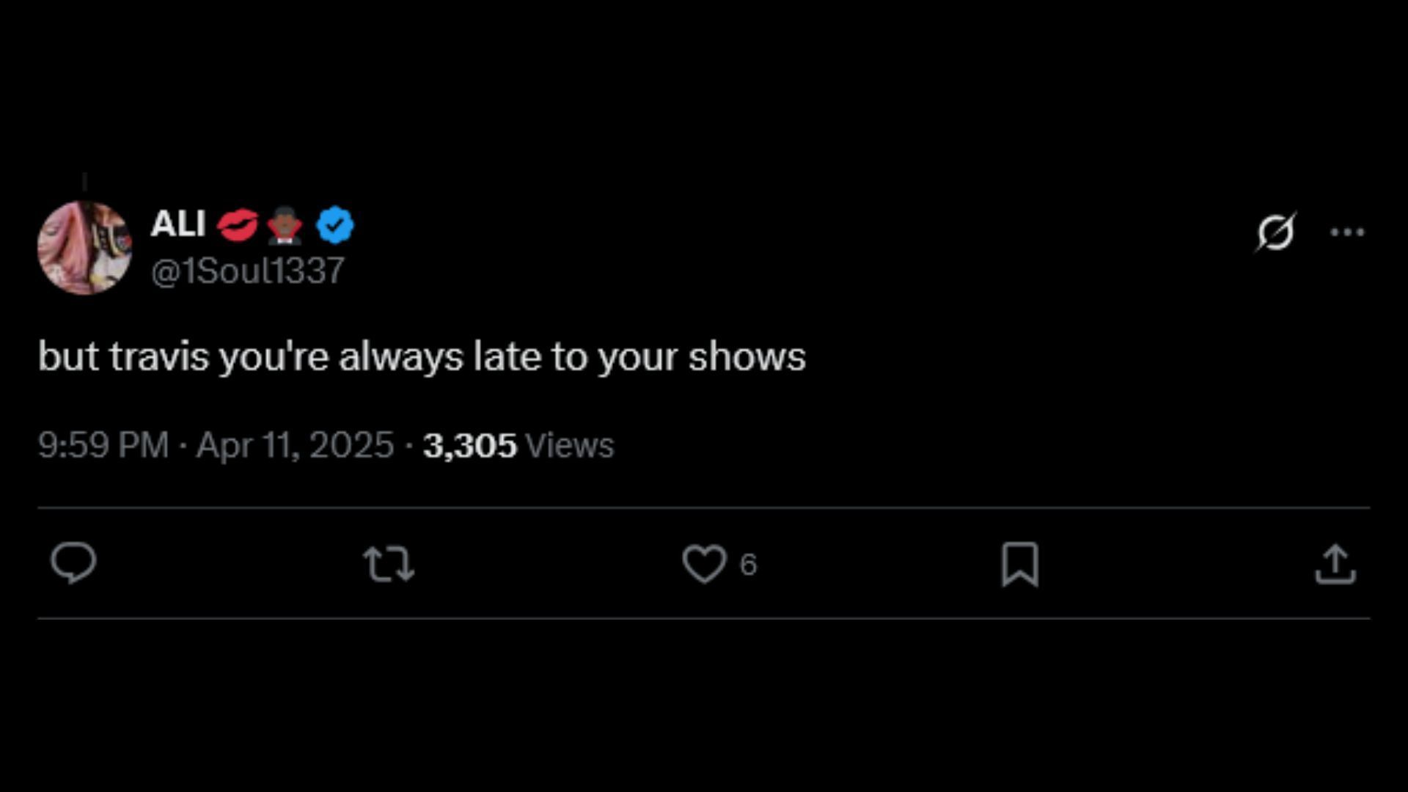Click the red lips emoji beside ALI
The image size is (1408, 792).
237,224
